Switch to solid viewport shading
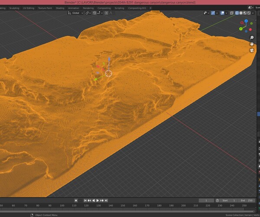This screenshot has width=260, height=217. 241,13
